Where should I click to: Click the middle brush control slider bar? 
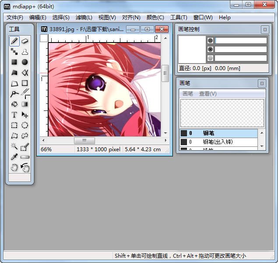point(241,49)
